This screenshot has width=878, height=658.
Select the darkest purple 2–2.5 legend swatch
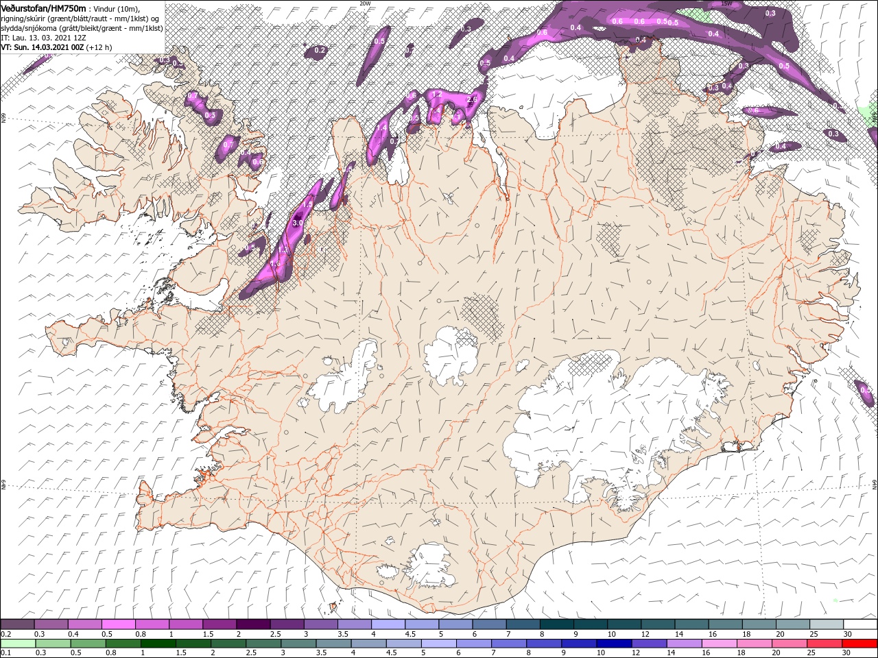coord(253,624)
